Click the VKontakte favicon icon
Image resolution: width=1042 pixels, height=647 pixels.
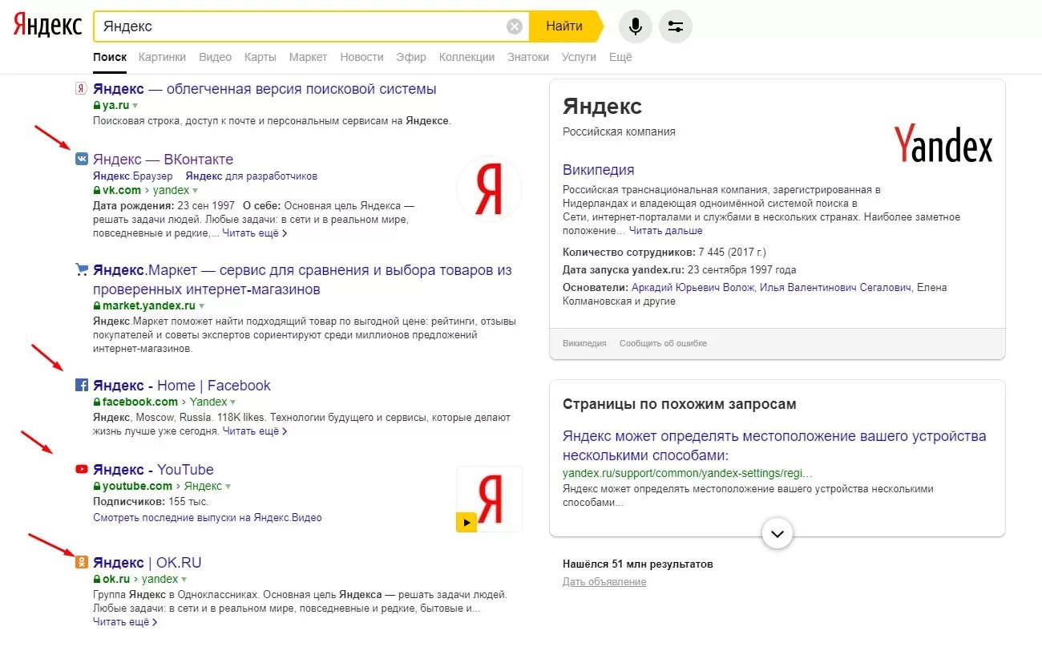81,160
